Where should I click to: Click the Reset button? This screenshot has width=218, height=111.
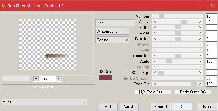208,106
